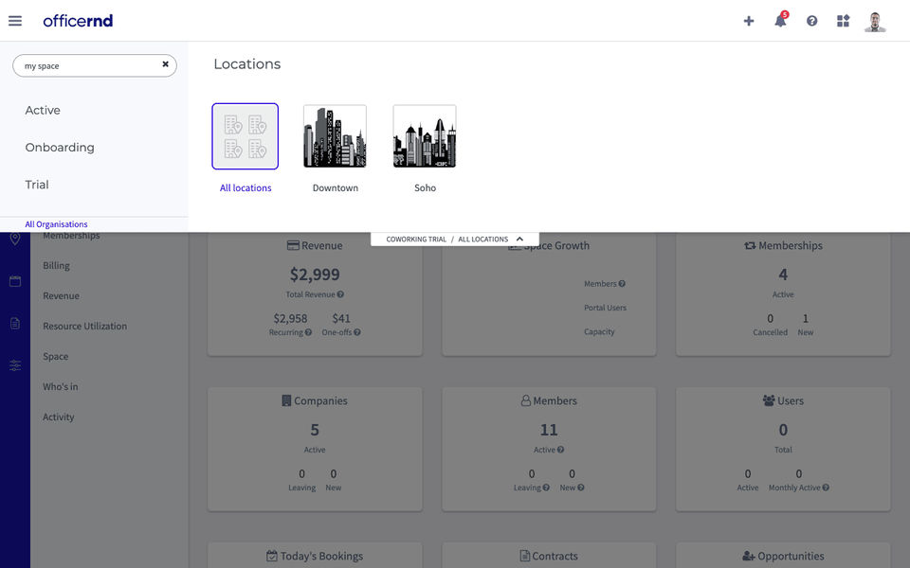910x568 pixels.
Task: Click the Soho location label
Action: pos(425,187)
